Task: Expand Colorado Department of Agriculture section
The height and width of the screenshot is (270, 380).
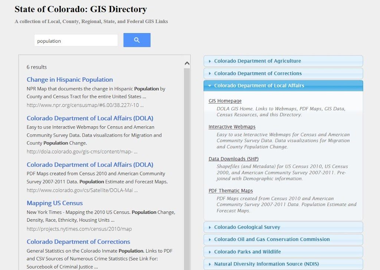Action: point(283,61)
